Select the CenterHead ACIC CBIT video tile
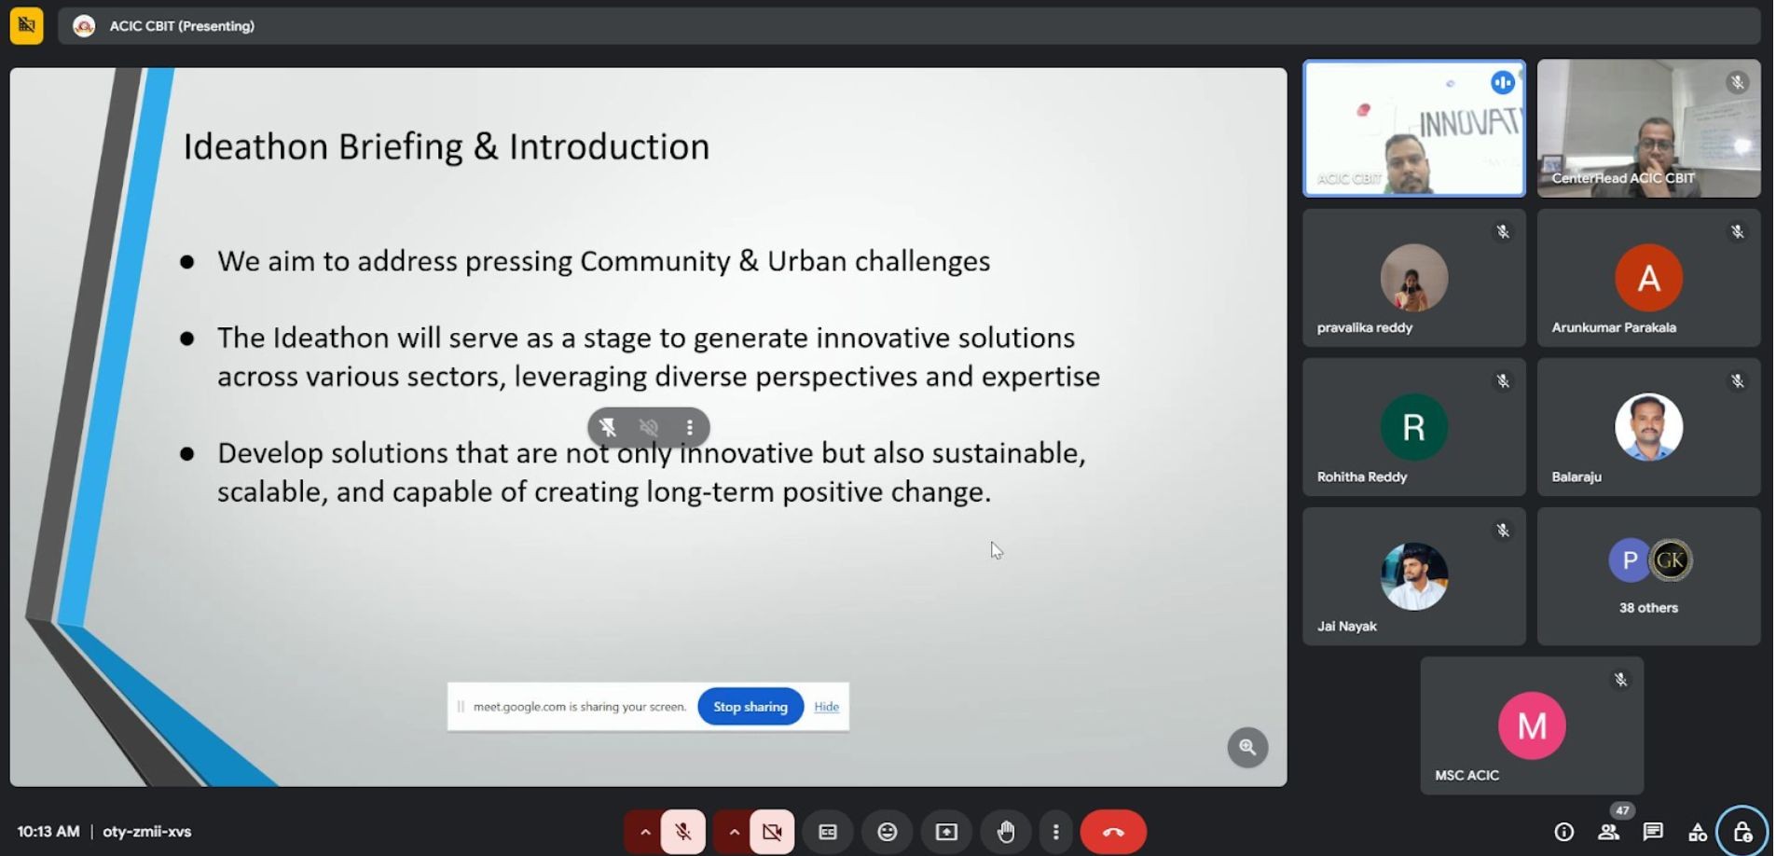 pos(1648,129)
